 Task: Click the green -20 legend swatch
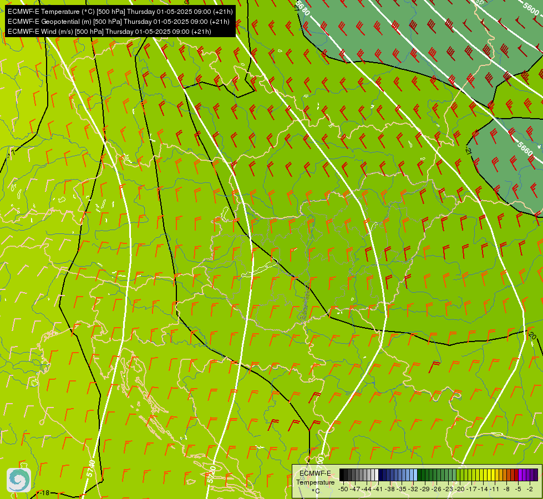point(458,475)
